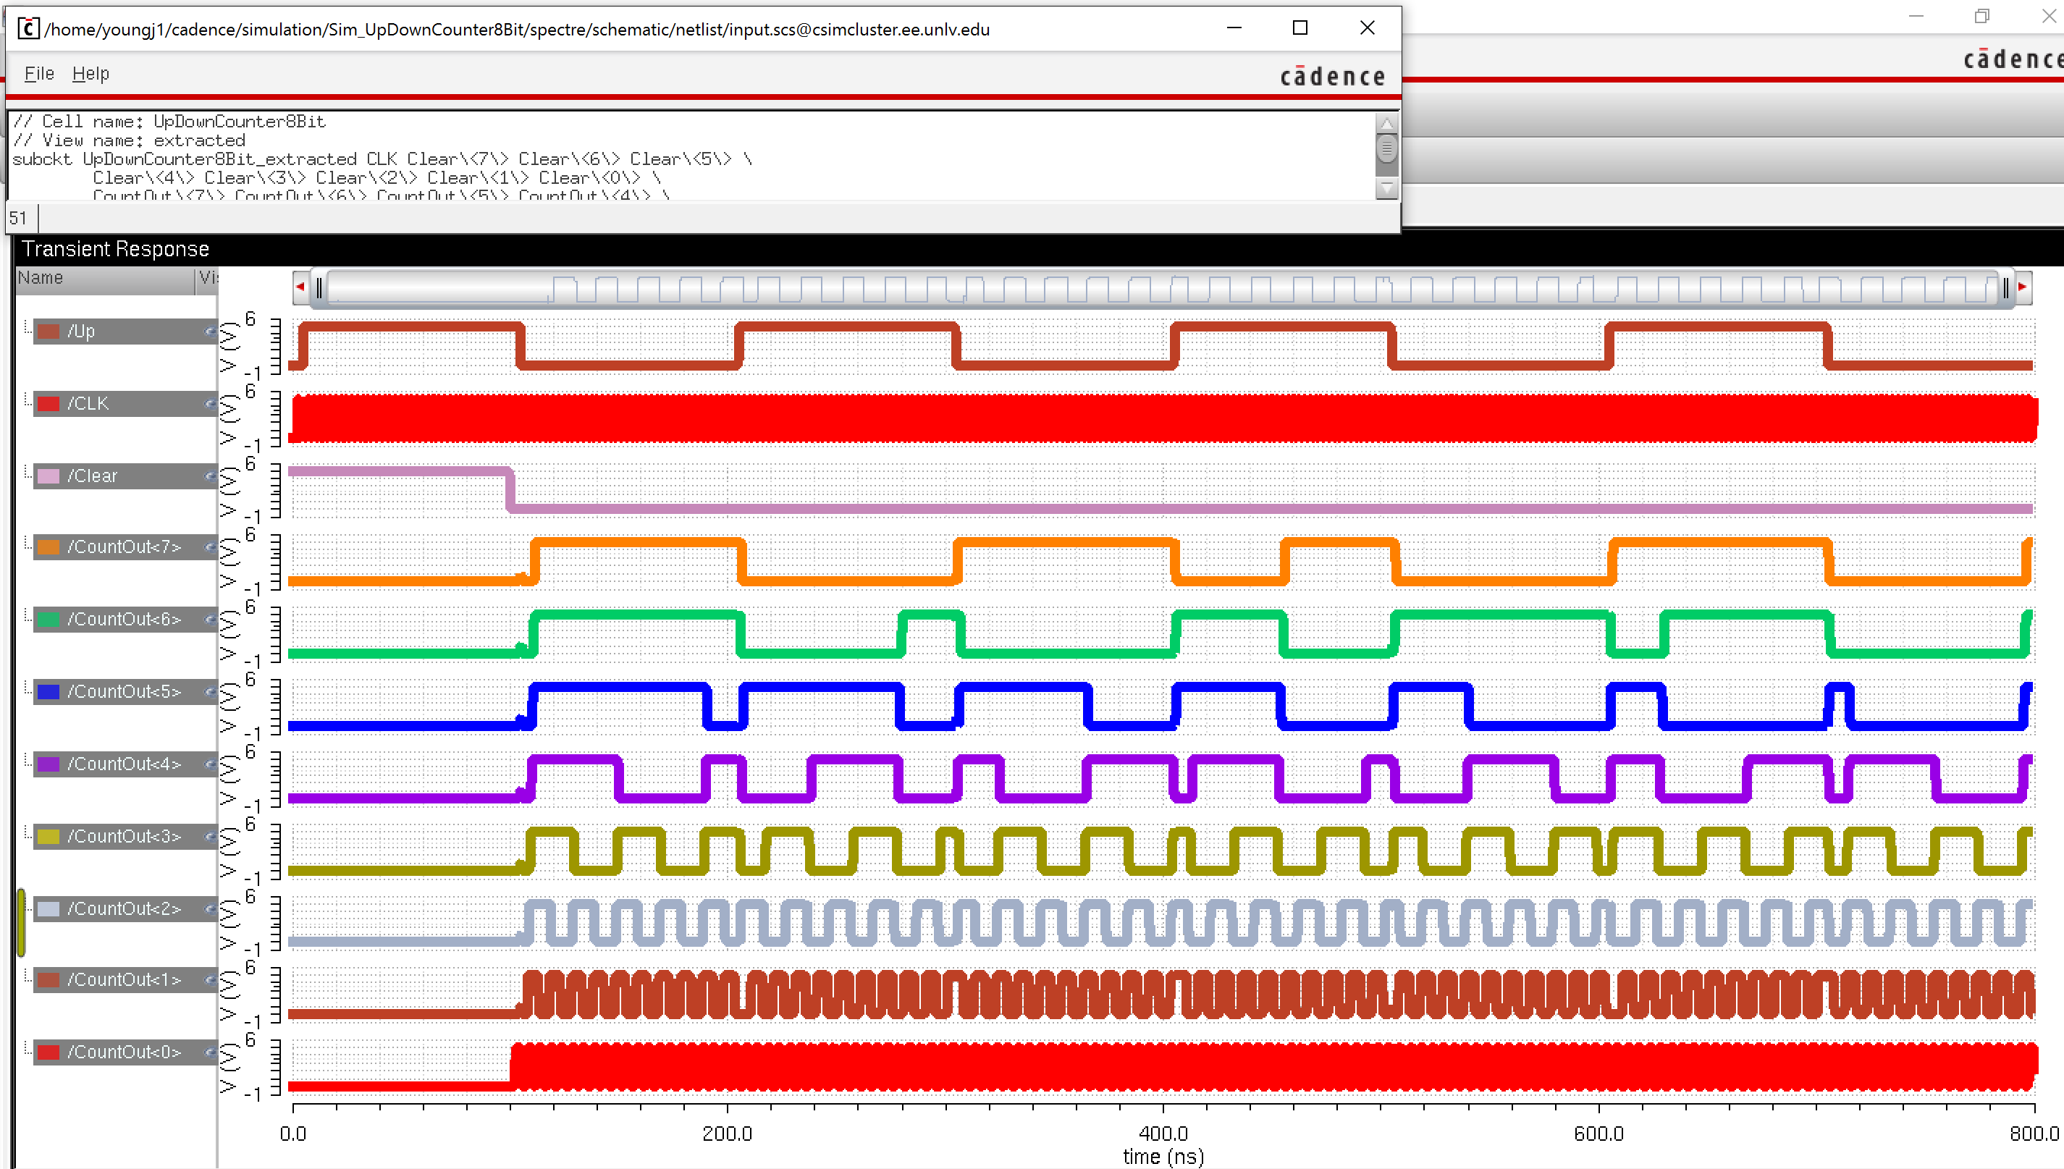Click the /CountOut<6> green color swatch
Screen dimensions: 2064x1169
tap(49, 619)
